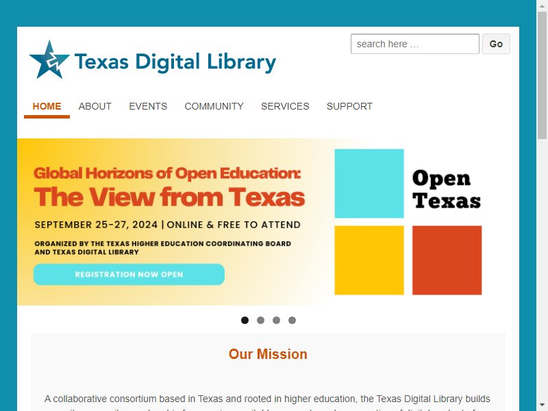Click the Texas Digital Library site title
This screenshot has height=411, width=548.
click(x=175, y=62)
